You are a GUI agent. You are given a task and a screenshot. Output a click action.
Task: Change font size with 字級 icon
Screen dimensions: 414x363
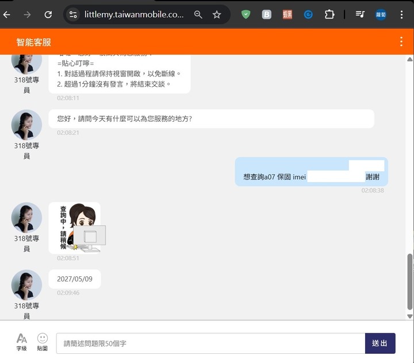(x=21, y=342)
